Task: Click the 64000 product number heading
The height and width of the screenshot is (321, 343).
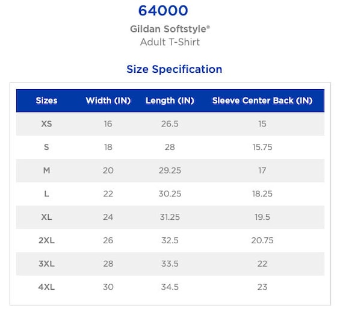Action: (163, 10)
